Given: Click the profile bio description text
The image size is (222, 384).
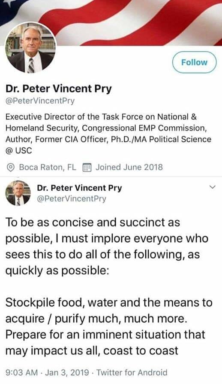Looking at the screenshot, I should coord(108,134).
